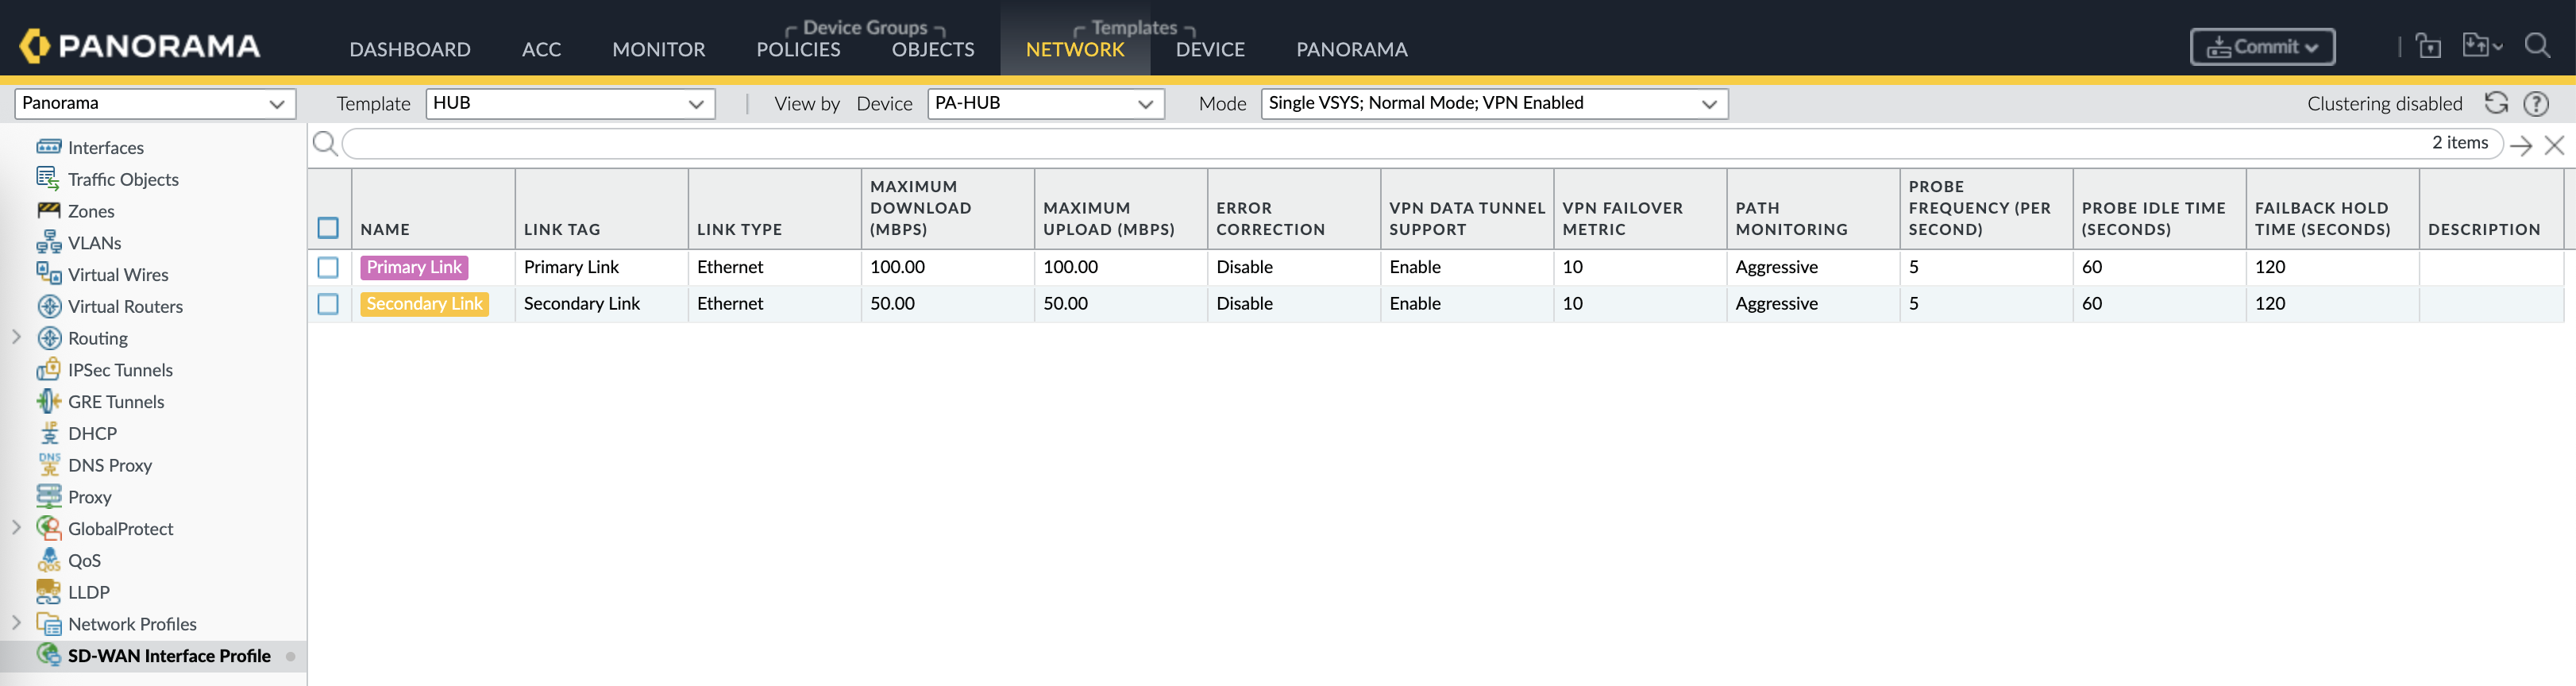
Task: Expand the Network Profiles tree node
Action: coord(16,623)
